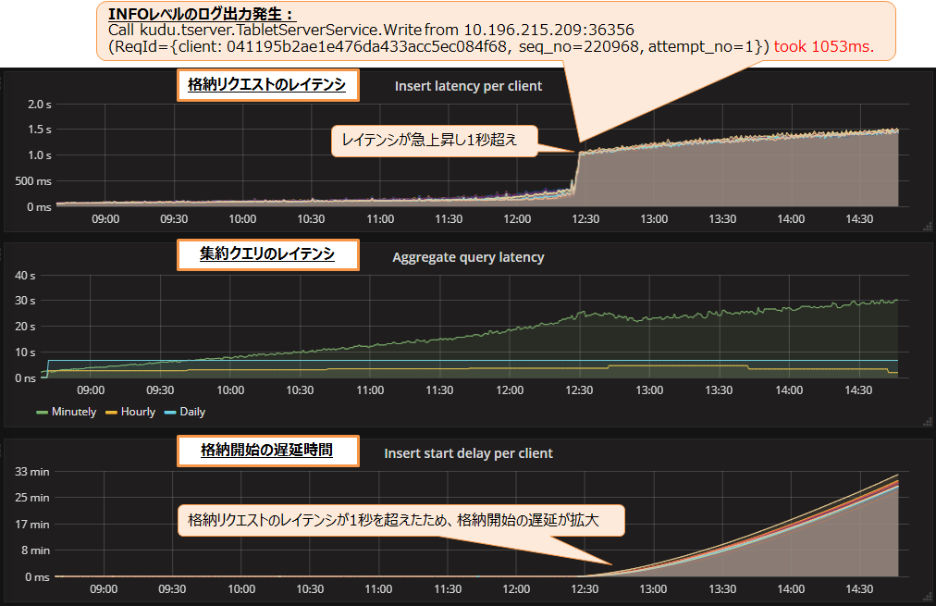
Task: Click the 40 s y-axis label
Action: click(x=25, y=276)
